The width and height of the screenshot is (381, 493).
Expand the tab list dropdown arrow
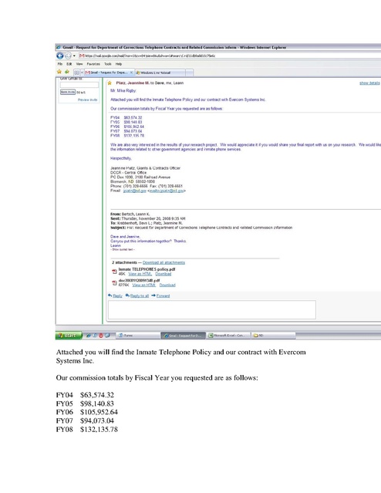[82, 73]
